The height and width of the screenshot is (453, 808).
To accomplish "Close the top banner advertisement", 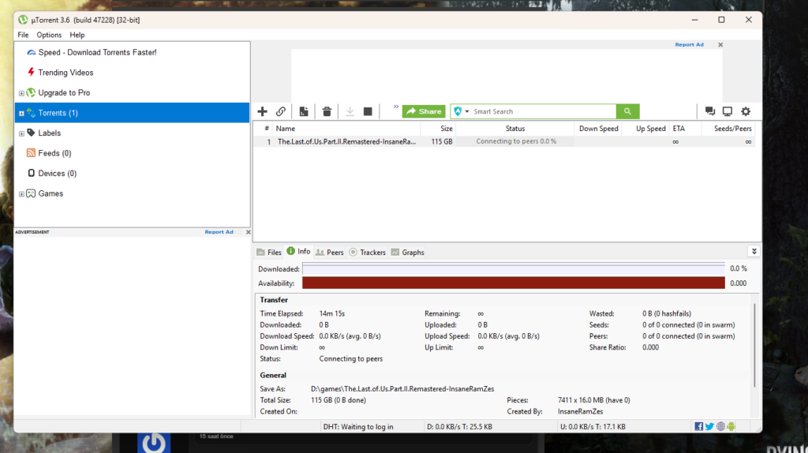I will coord(720,45).
